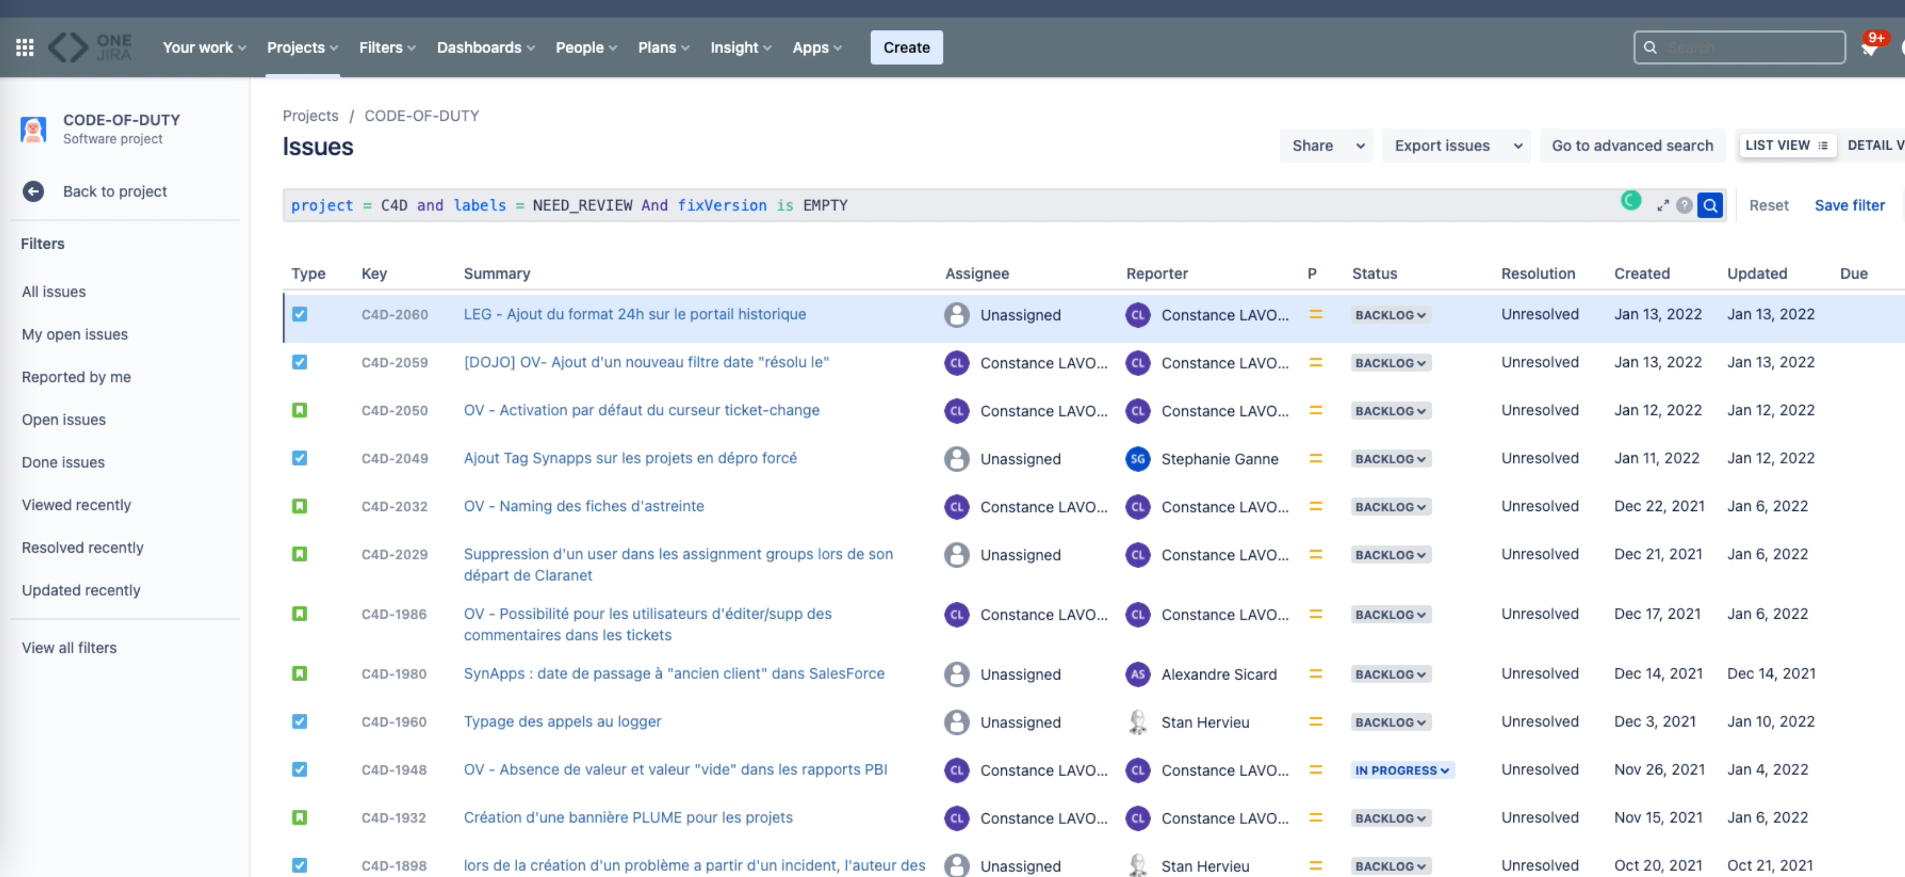Click the Save filter link
Viewport: 1905px width, 877px height.
1849,205
